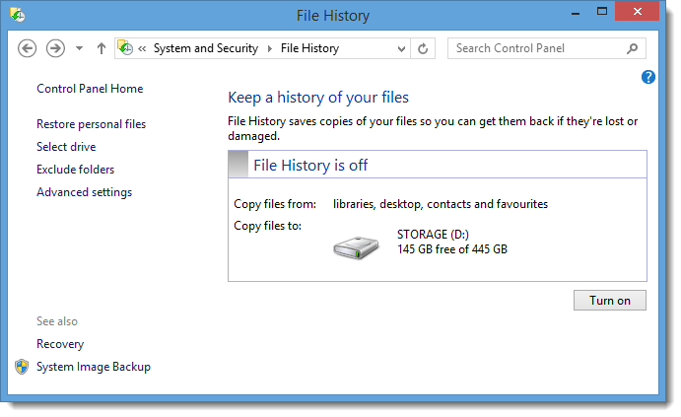Click the Copy files to label

267,226
